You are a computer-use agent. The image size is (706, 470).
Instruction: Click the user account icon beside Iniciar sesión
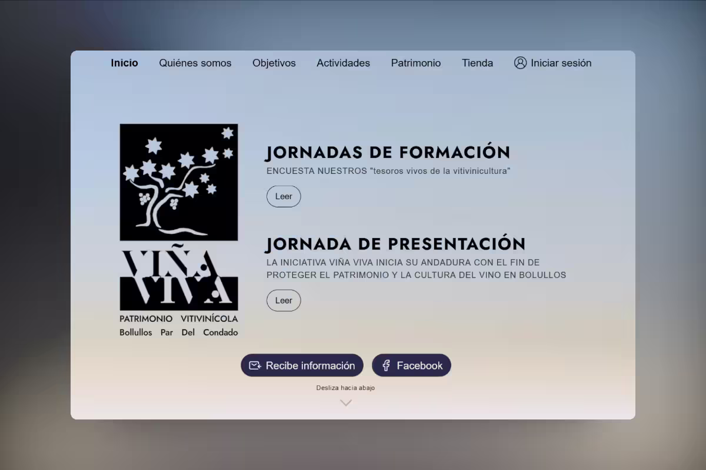tap(520, 63)
